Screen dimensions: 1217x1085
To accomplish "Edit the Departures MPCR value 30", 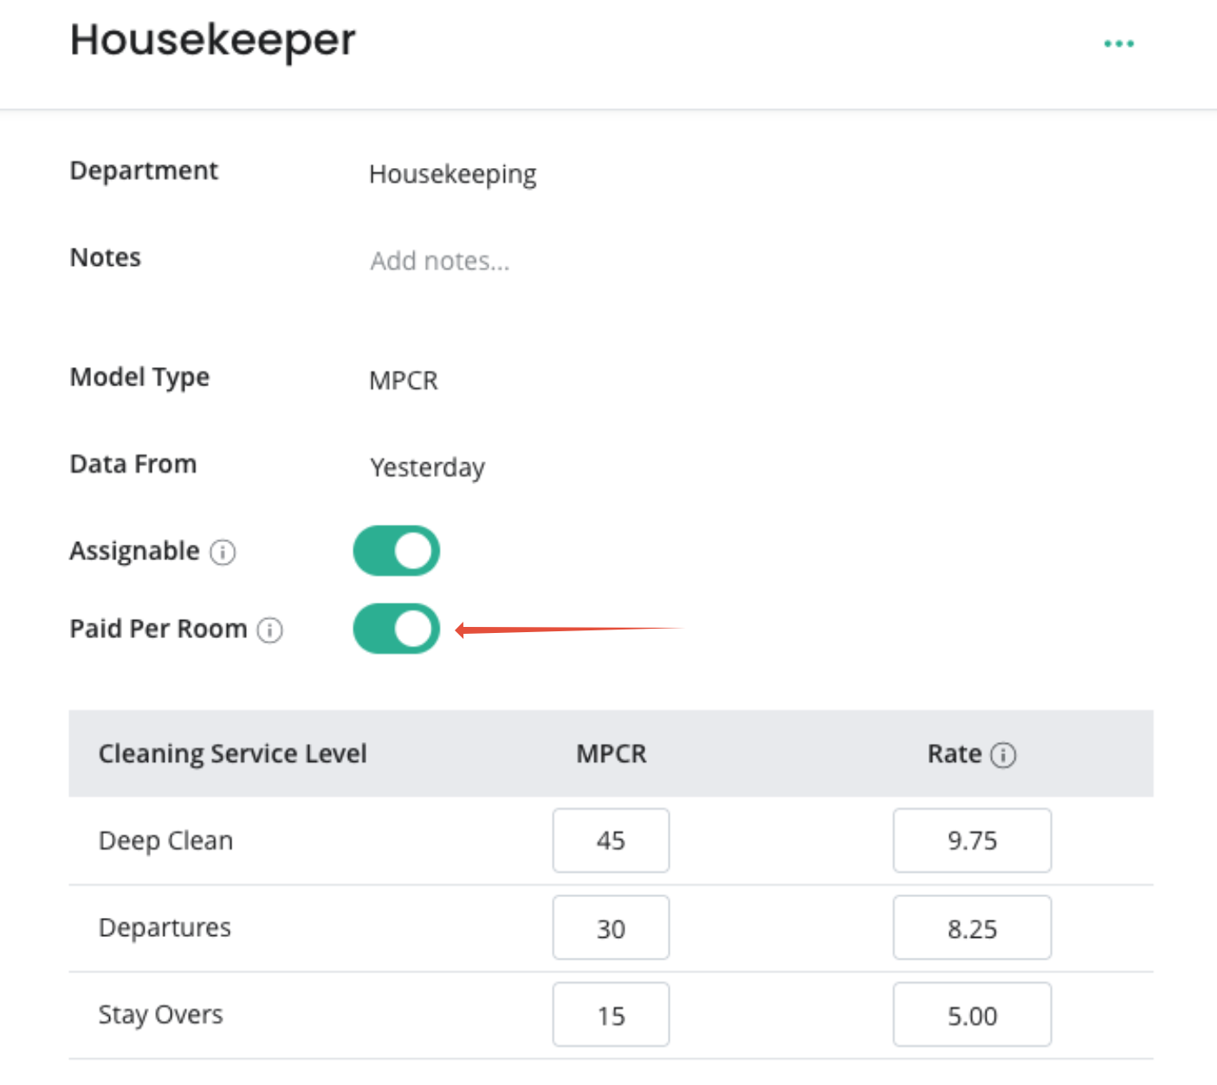I will pyautogui.click(x=611, y=927).
